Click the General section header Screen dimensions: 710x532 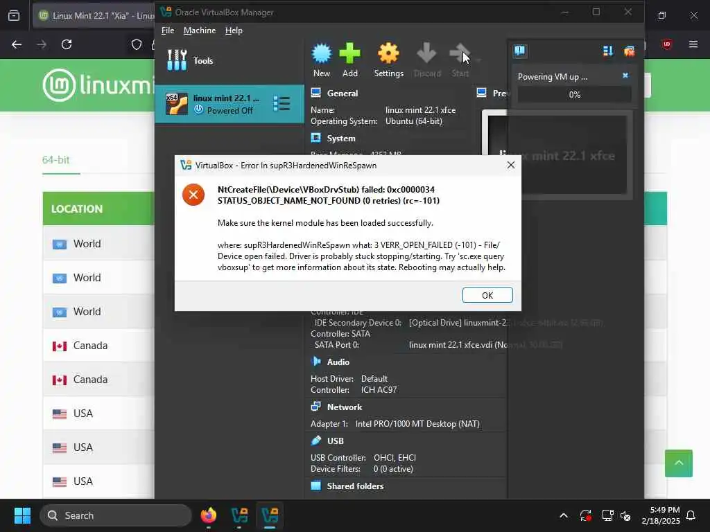343,94
